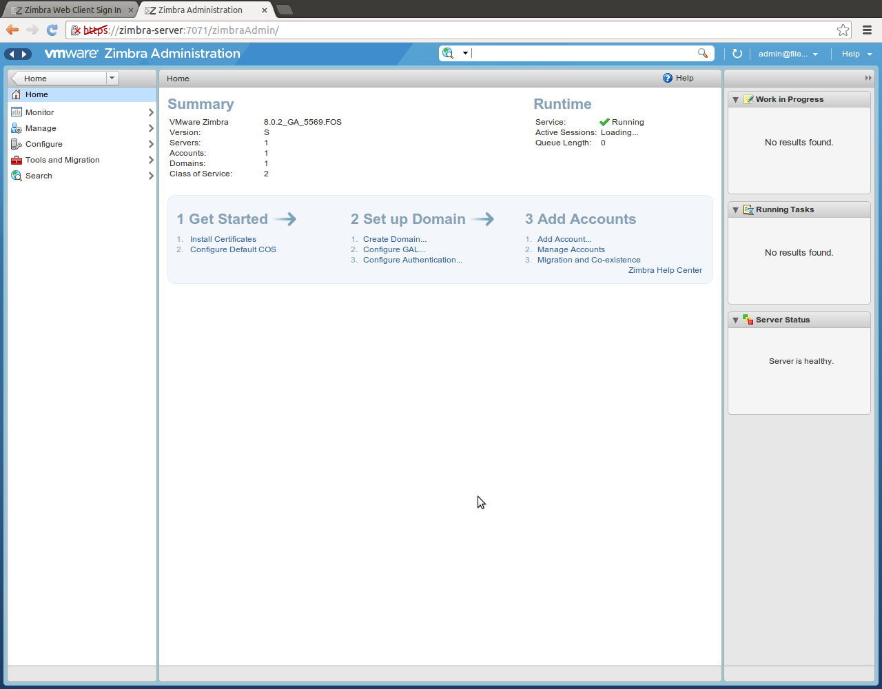Open the Manage Accounts link
This screenshot has width=882, height=689.
coord(571,249)
